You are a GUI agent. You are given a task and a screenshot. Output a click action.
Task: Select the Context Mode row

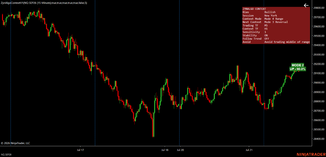276,19
